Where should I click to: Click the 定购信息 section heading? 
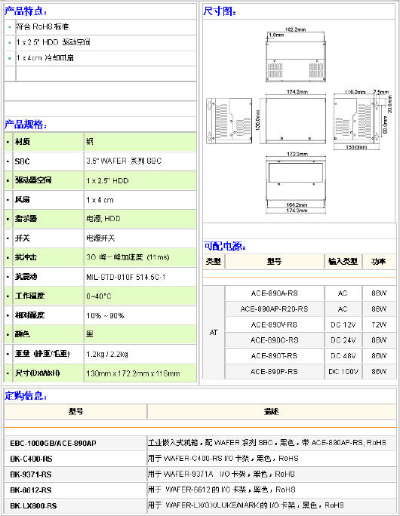tap(26, 395)
